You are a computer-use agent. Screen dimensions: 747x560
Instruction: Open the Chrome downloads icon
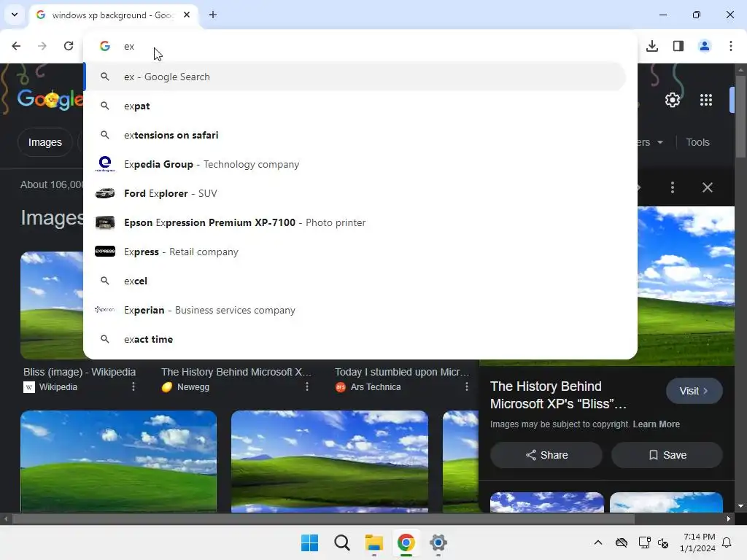click(652, 46)
